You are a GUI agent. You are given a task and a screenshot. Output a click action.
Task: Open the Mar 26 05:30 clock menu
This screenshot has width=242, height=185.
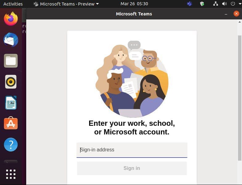[x=134, y=4]
